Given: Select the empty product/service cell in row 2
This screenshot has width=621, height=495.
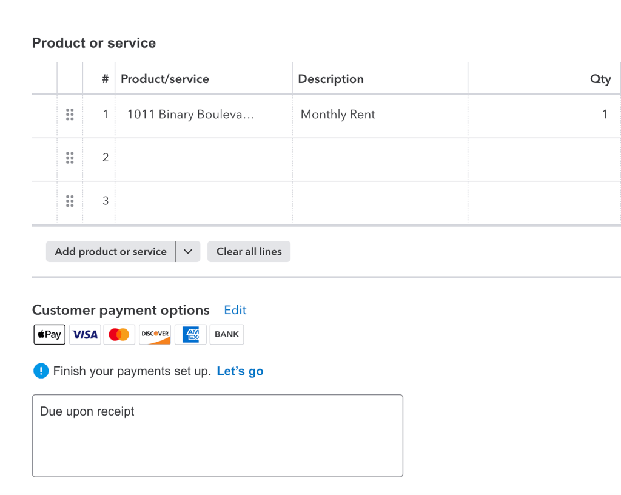Looking at the screenshot, I should 203,159.
